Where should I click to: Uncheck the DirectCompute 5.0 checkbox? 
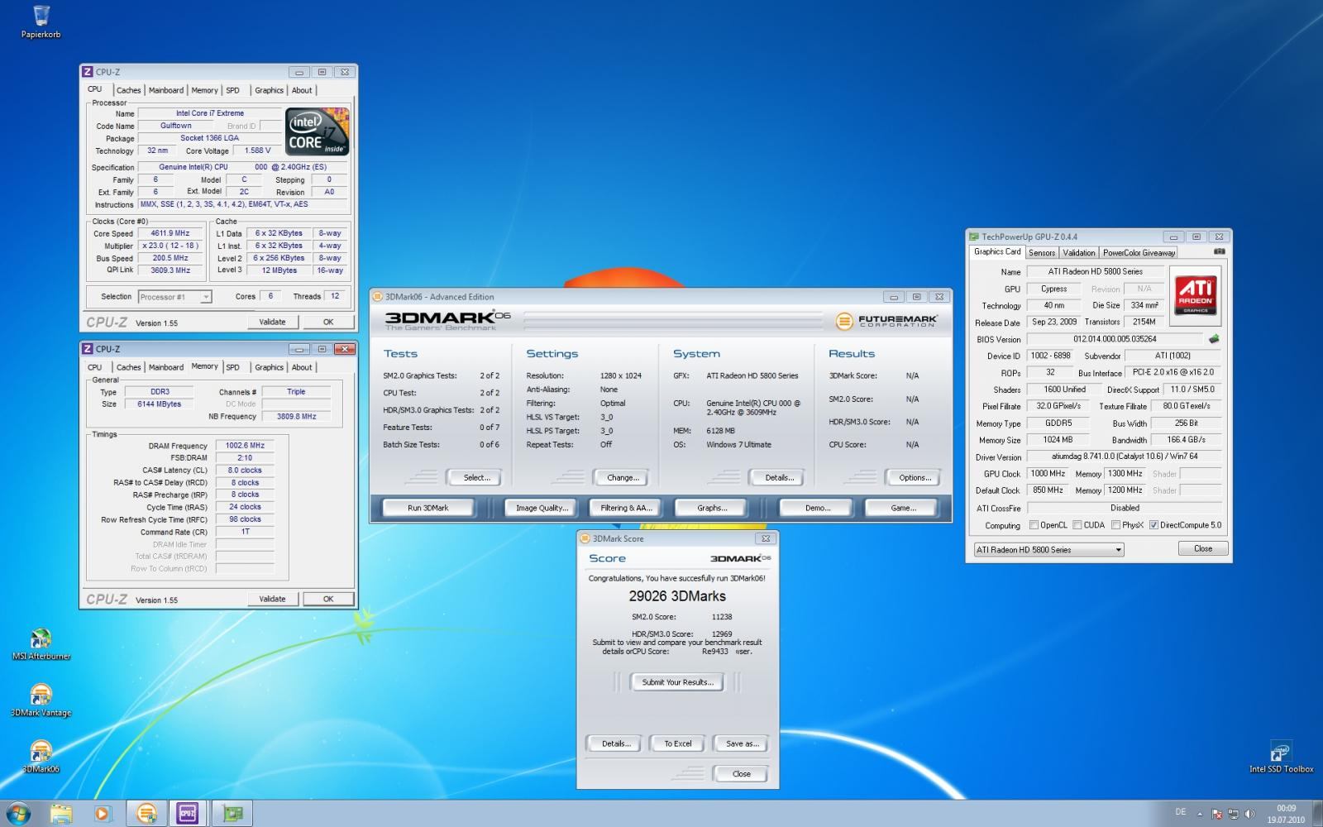pyautogui.click(x=1153, y=525)
